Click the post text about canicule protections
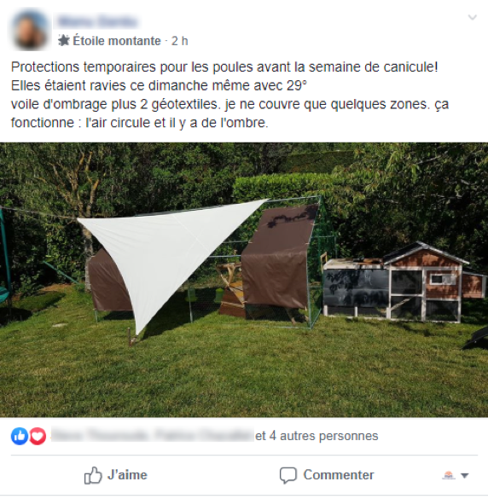Viewport: 488px width, 499px height. tap(229, 95)
